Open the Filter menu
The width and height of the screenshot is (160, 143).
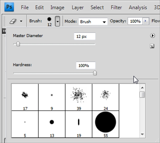click(x=116, y=7)
